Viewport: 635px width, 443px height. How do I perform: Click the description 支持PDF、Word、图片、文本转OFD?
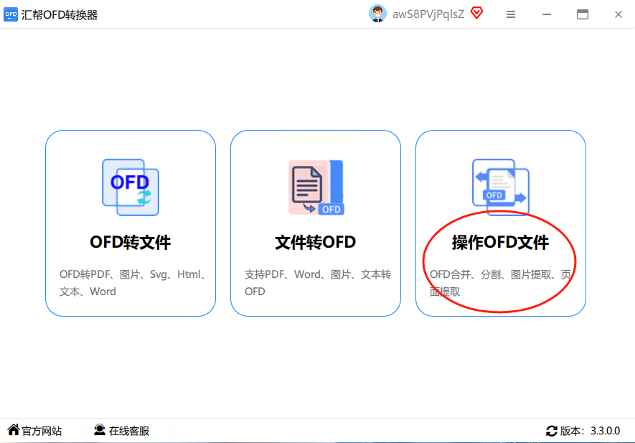click(318, 283)
